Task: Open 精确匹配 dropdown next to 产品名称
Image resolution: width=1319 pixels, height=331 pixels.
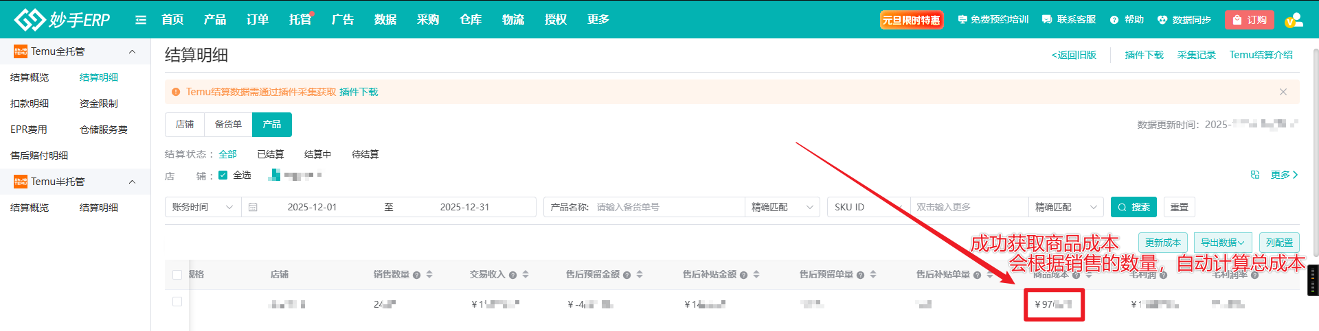Action: click(x=782, y=207)
